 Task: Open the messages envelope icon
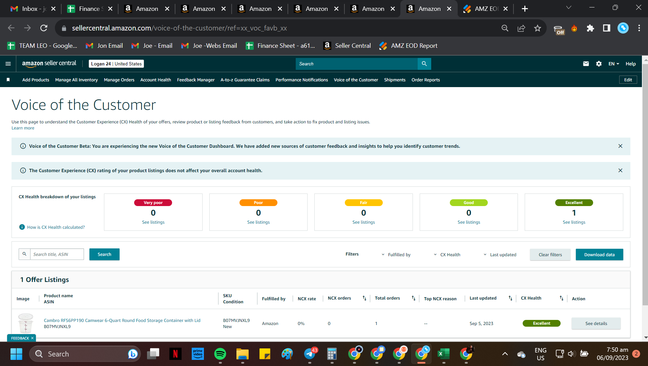pyautogui.click(x=586, y=64)
